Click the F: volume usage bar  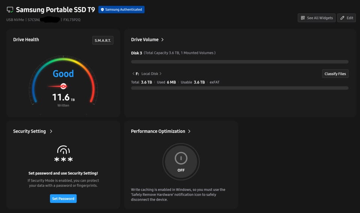pyautogui.click(x=240, y=88)
